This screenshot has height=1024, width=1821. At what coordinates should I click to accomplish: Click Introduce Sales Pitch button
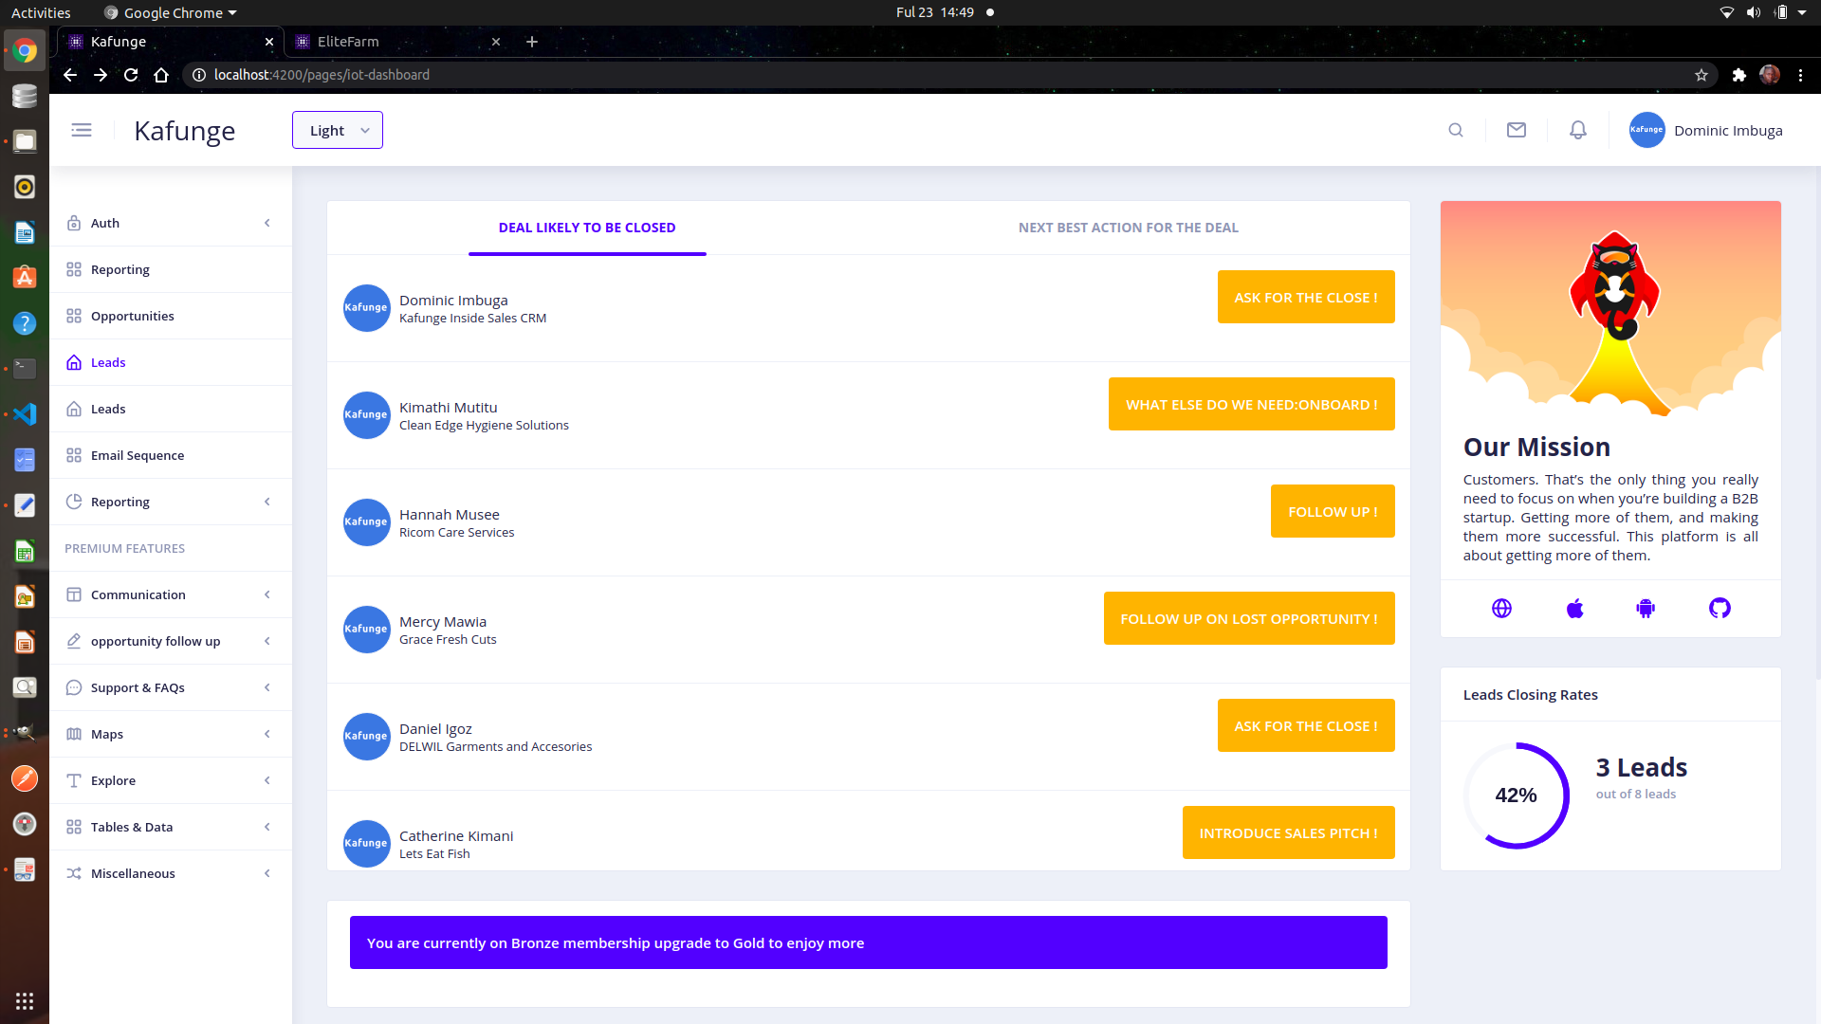[x=1288, y=832]
